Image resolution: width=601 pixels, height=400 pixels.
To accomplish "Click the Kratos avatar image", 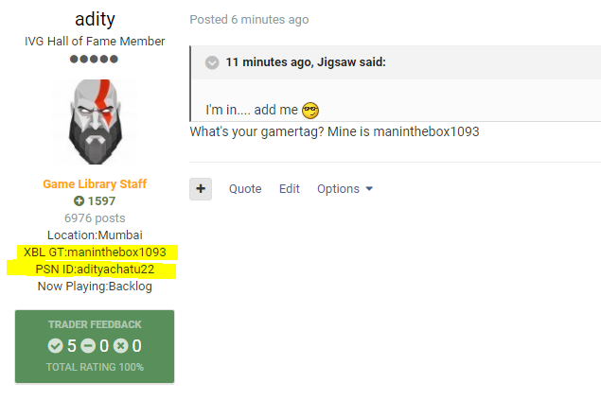I will [x=95, y=123].
